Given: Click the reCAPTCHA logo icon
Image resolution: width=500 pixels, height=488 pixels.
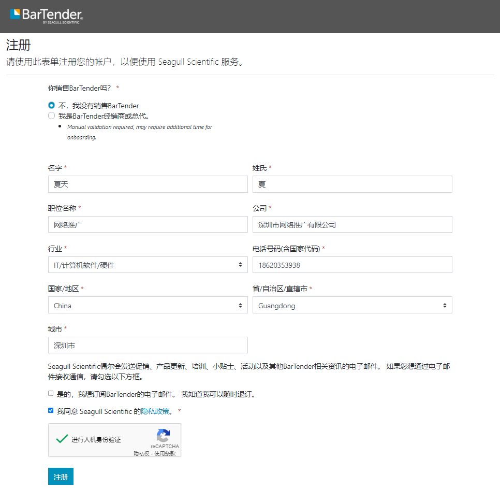Looking at the screenshot, I should pyautogui.click(x=163, y=435).
